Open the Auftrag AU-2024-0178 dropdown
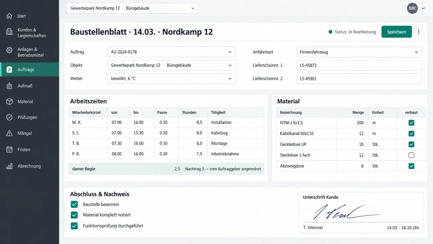Screen dimensions: 433x244 point(172,52)
